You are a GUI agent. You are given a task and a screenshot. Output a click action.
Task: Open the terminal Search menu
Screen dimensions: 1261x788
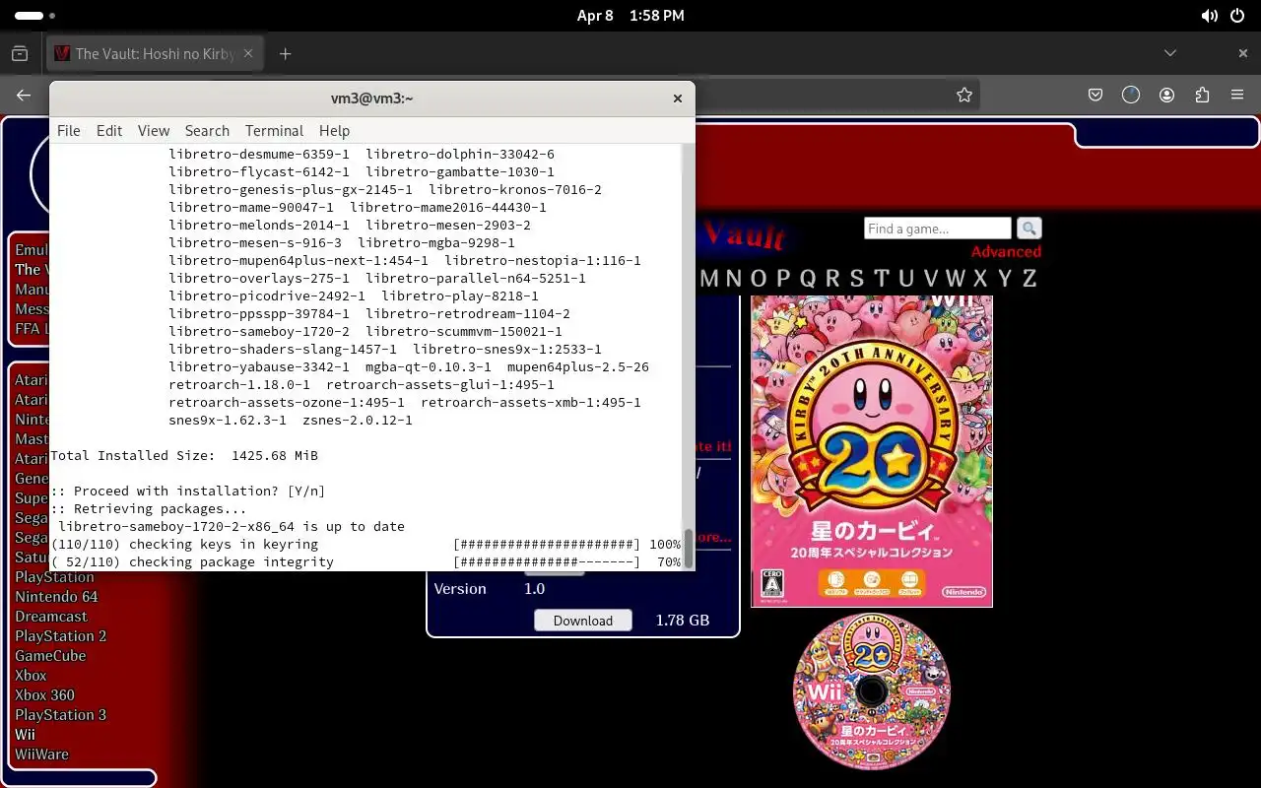tap(207, 130)
